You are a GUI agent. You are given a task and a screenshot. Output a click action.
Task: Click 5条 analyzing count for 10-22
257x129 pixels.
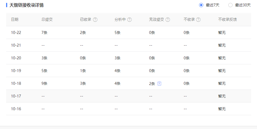[118, 32]
